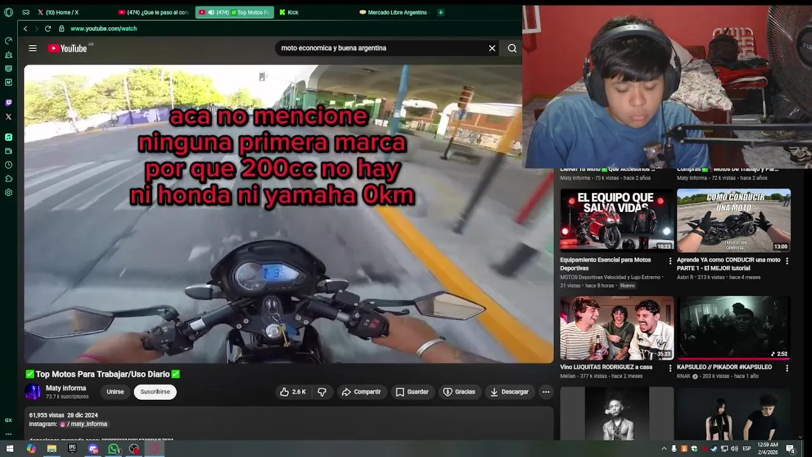Viewport: 812px width, 457px height.
Task: Open options menu for Equipamiento Esencial video
Action: [x=670, y=261]
